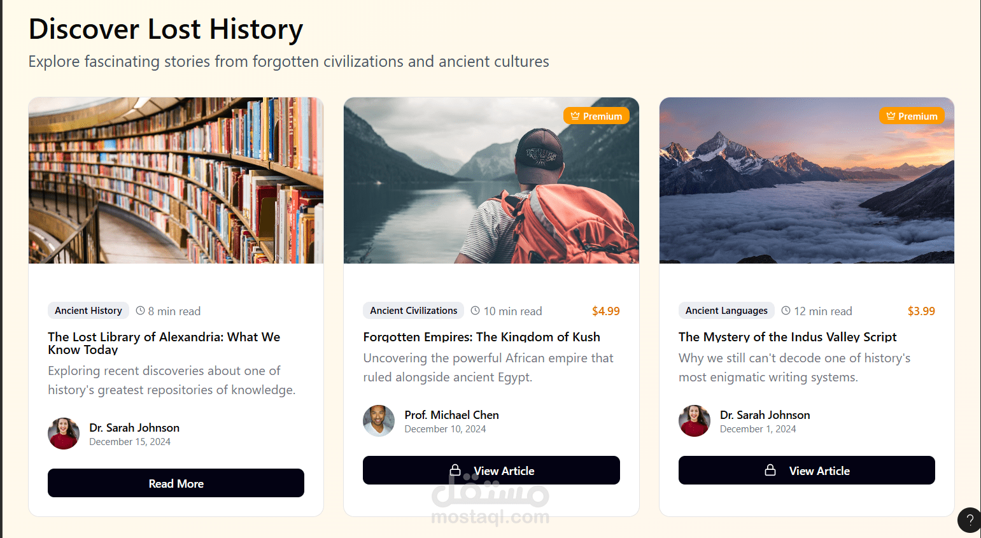Click Dr. Sarah Johnson's avatar on the Alexandria card
981x538 pixels.
64,433
